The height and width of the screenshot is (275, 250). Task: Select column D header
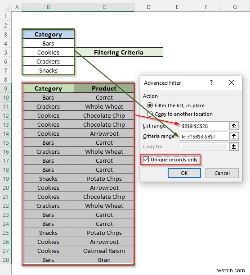pos(148,7)
